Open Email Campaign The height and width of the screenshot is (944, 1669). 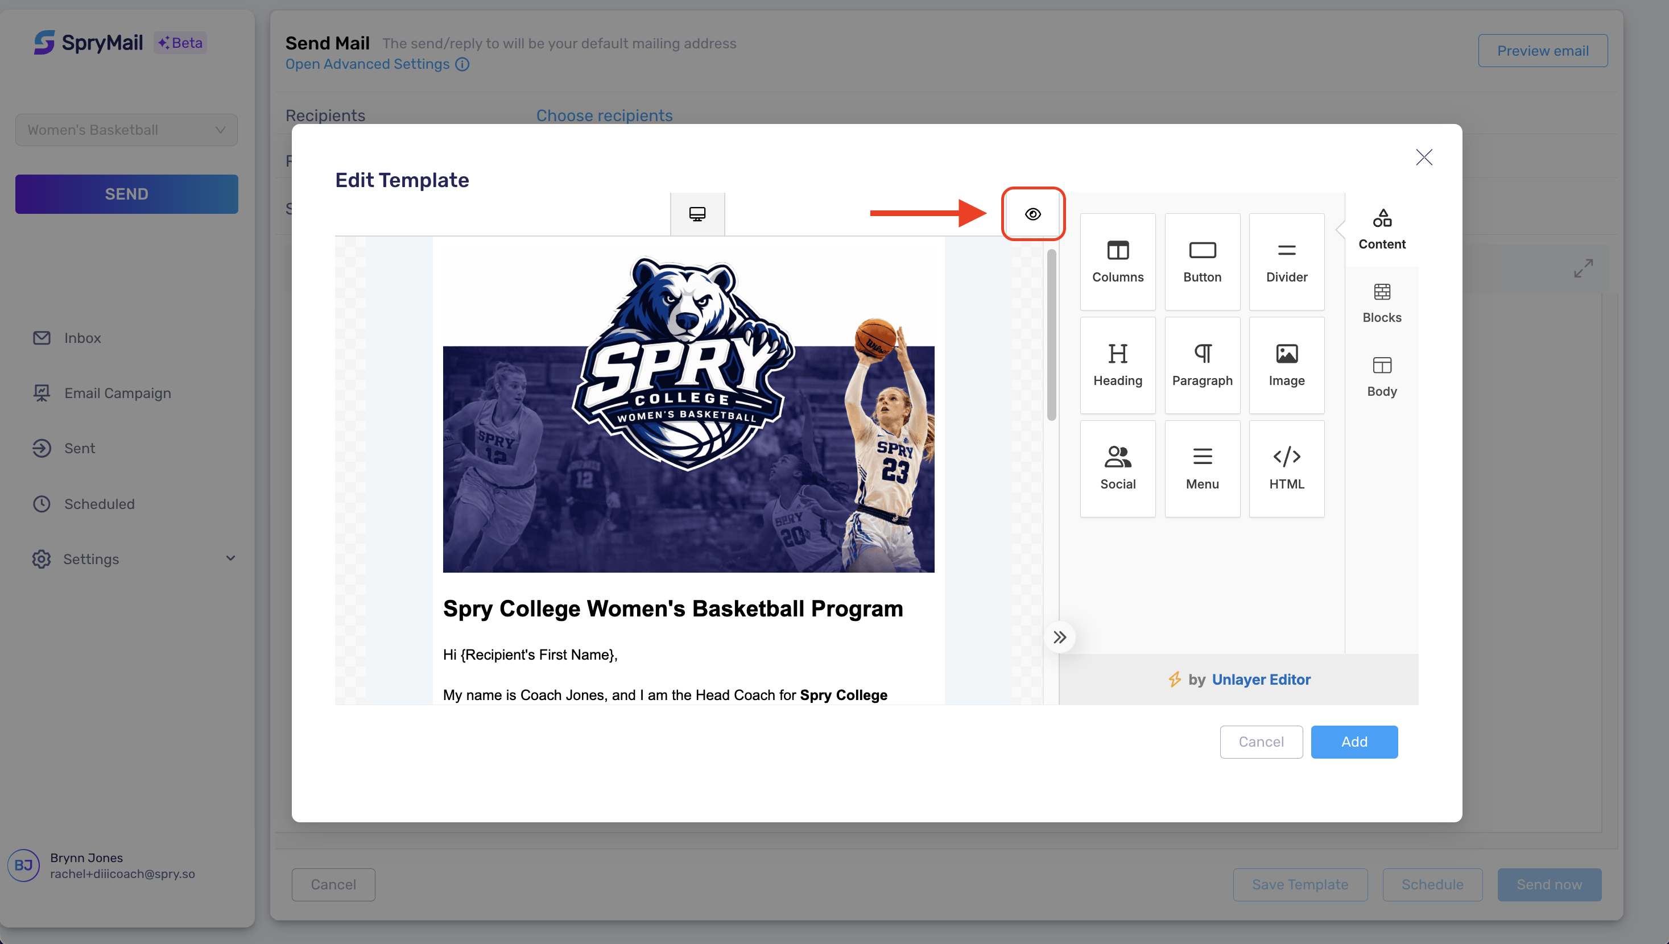pyautogui.click(x=117, y=393)
